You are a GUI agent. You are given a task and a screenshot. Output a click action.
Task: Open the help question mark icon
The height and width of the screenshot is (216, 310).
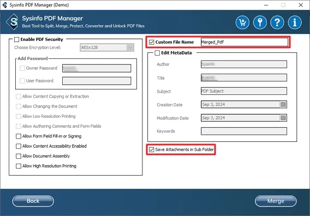277,22
